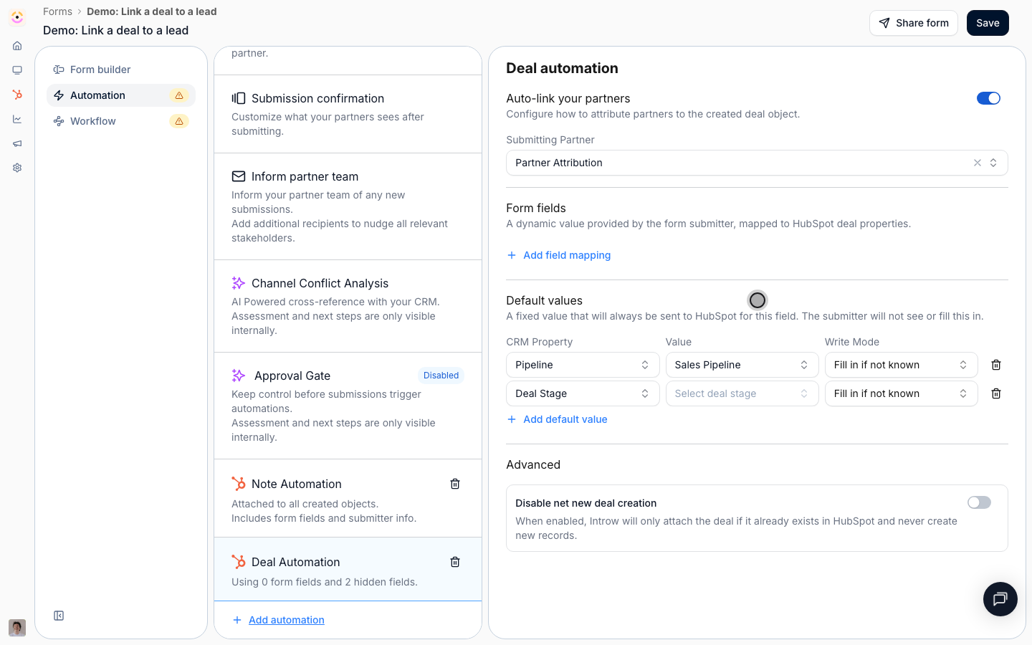Open the settings gear icon in sidebar

click(17, 168)
